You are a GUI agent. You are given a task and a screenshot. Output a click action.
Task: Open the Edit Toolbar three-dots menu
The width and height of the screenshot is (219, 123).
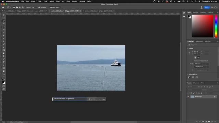[4, 77]
